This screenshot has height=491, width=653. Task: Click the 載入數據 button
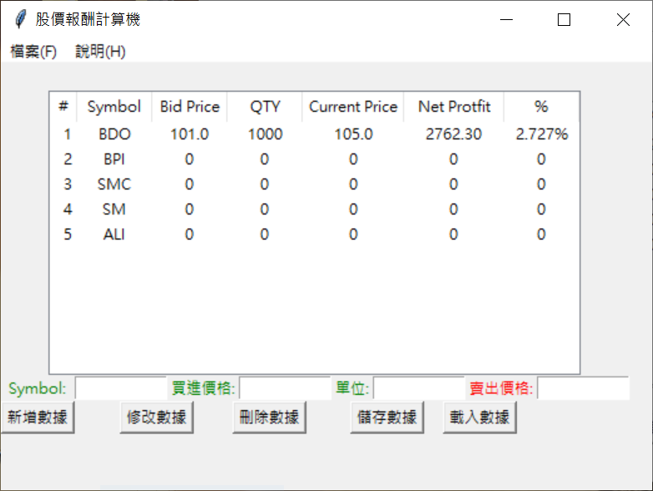[479, 418]
